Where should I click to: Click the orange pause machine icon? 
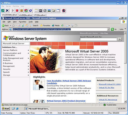21,11
